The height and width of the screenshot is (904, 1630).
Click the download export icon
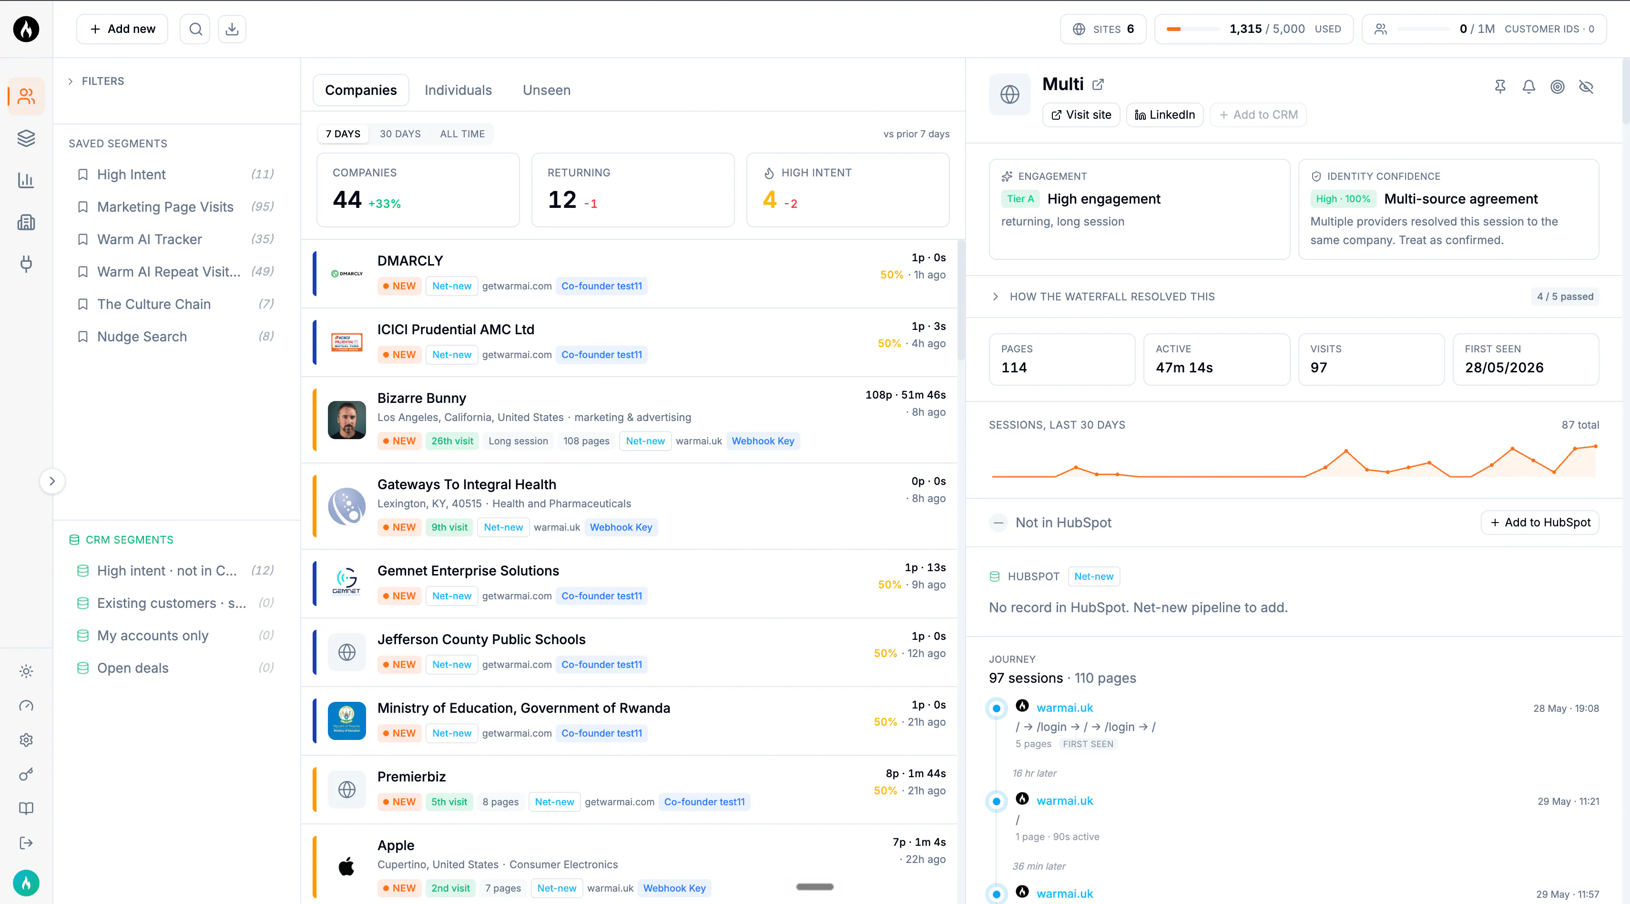(x=232, y=29)
